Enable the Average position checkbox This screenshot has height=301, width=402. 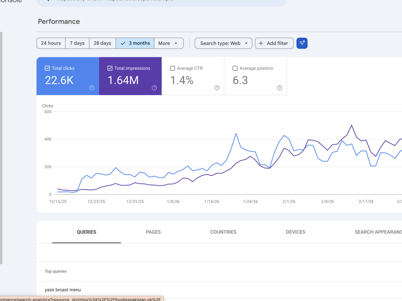point(235,68)
